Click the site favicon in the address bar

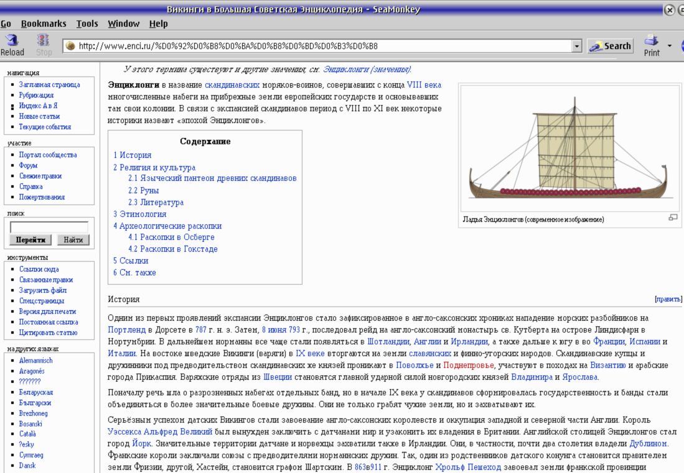(x=70, y=46)
